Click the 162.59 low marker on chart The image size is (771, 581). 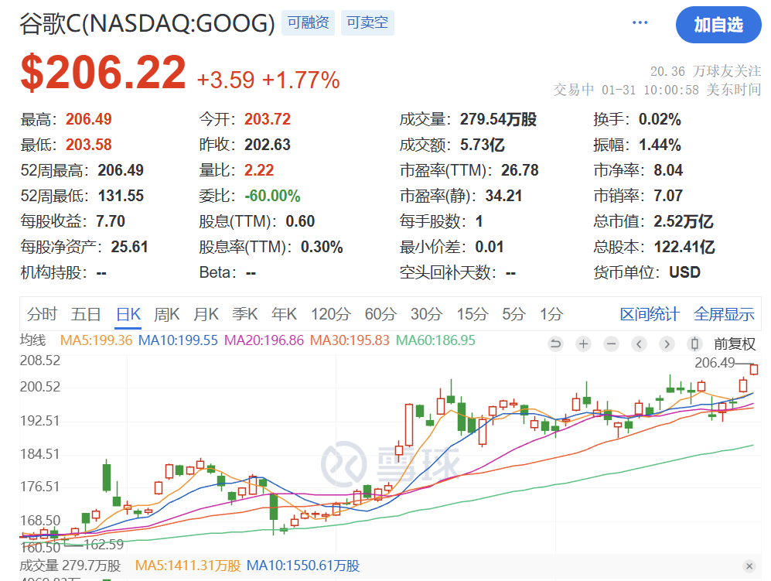(x=104, y=544)
